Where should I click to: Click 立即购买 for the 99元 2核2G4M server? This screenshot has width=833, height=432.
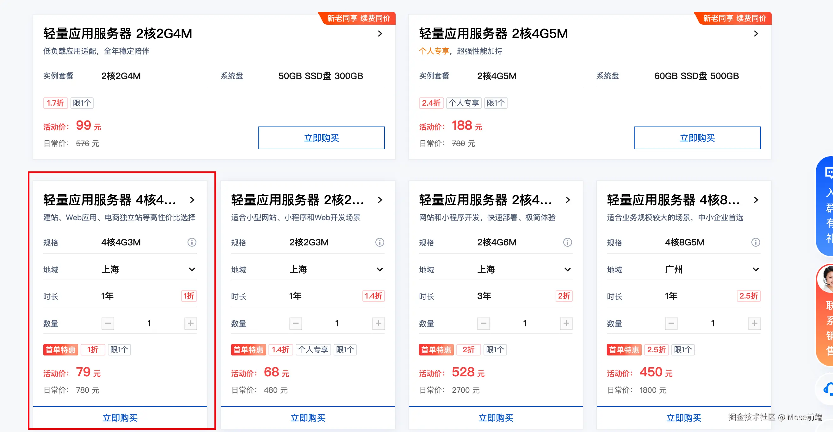click(x=321, y=138)
